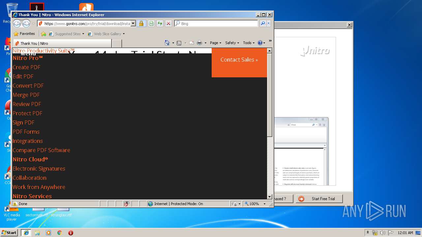Image resolution: width=422 pixels, height=237 pixels.
Task: Open the Convert PDF link
Action: tap(28, 86)
